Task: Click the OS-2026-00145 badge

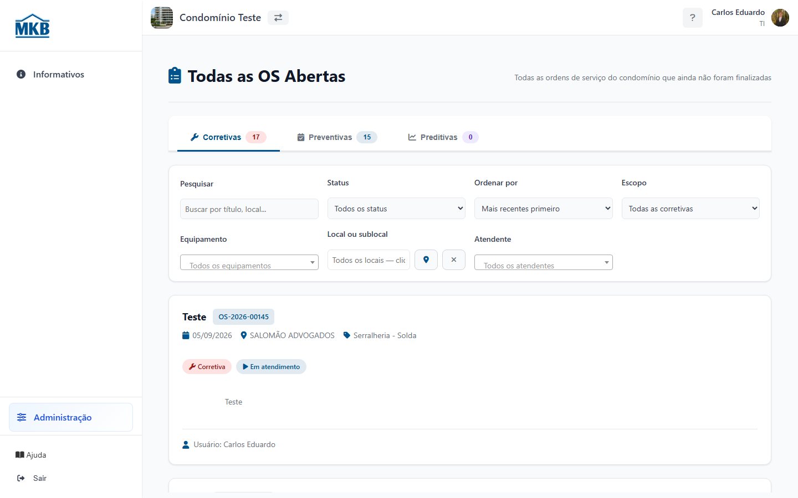Action: [x=243, y=317]
